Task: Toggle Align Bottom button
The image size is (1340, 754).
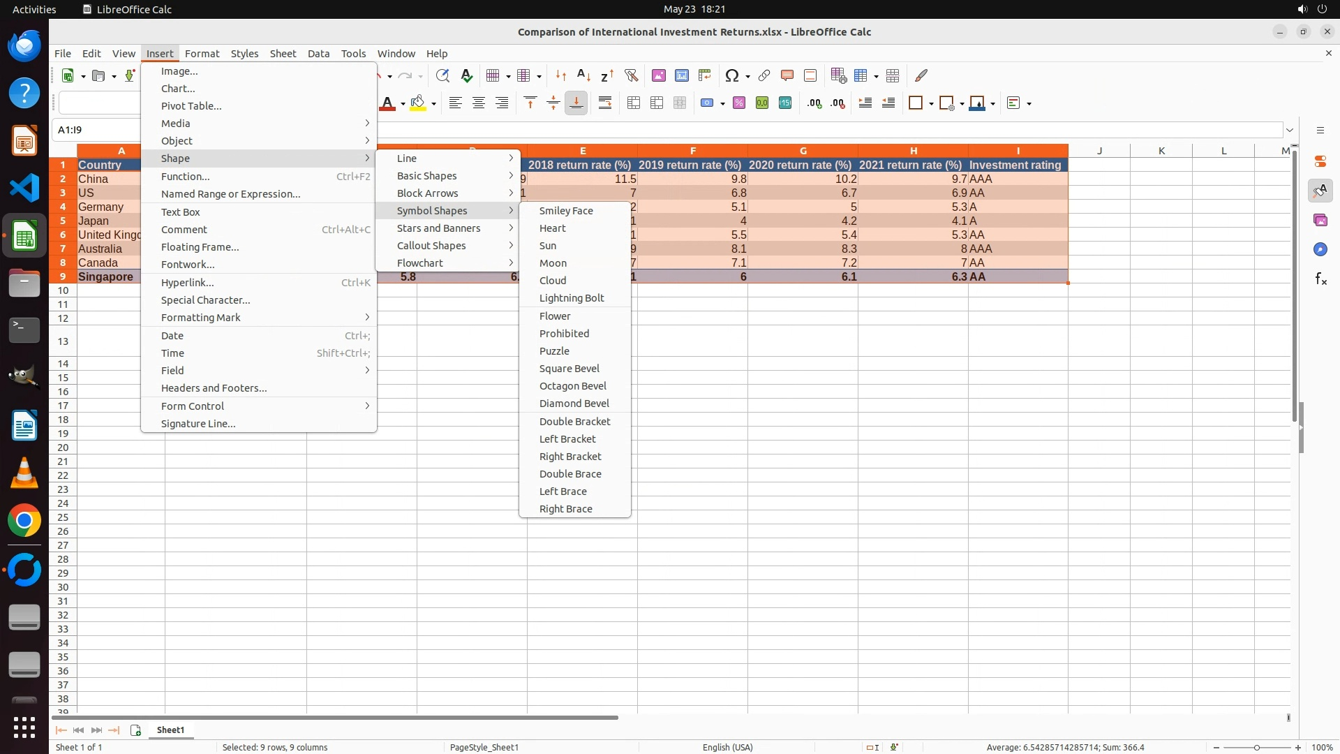Action: tap(576, 103)
